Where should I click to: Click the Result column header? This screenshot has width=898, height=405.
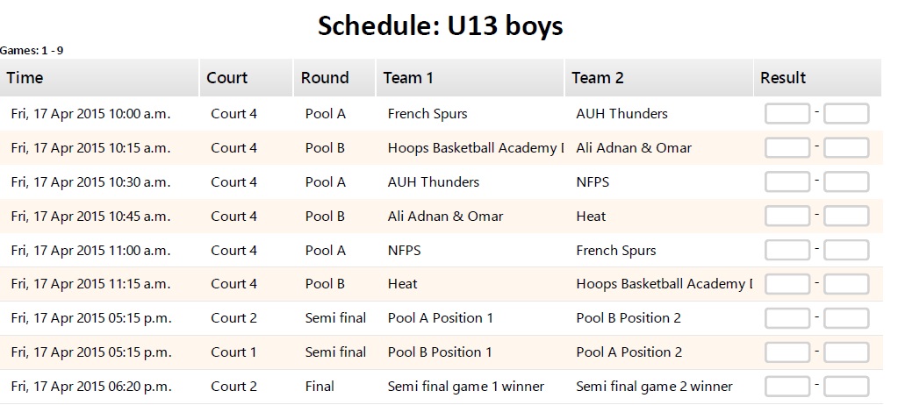(x=783, y=78)
